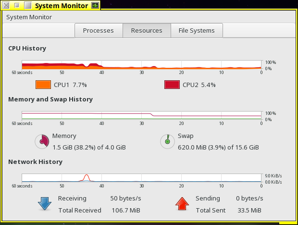Click the CPU1 orange color swatch
Image resolution: width=298 pixels, height=225 pixels.
coord(43,85)
